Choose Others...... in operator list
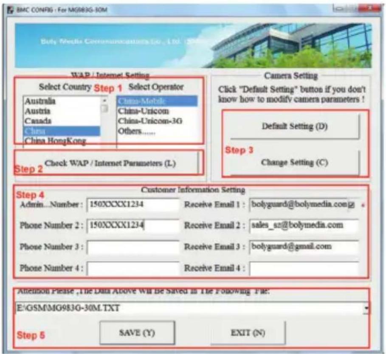The width and height of the screenshot is (386, 354). click(x=157, y=131)
